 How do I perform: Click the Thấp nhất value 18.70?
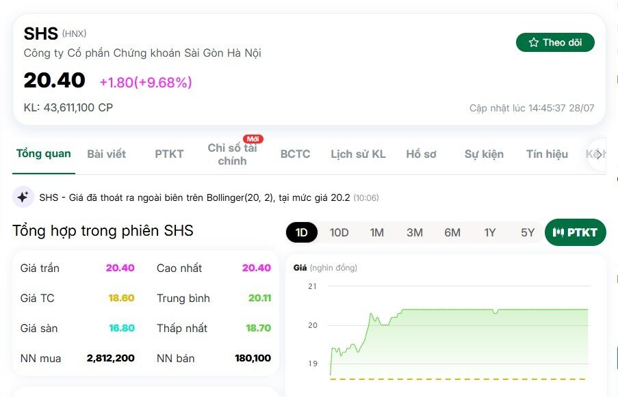tap(258, 328)
